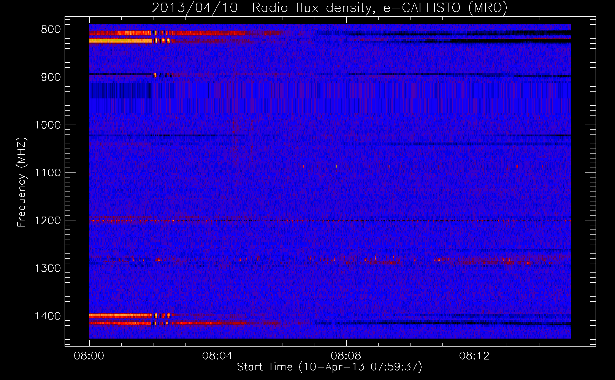Viewport: 615px width, 380px height.
Task: Click the 900 frequency tick label
Action: pos(51,77)
